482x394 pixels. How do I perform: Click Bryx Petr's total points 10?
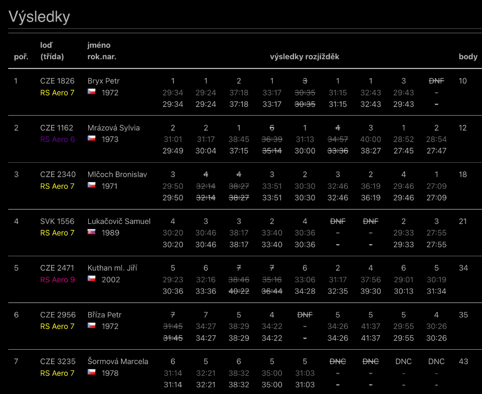pos(463,81)
